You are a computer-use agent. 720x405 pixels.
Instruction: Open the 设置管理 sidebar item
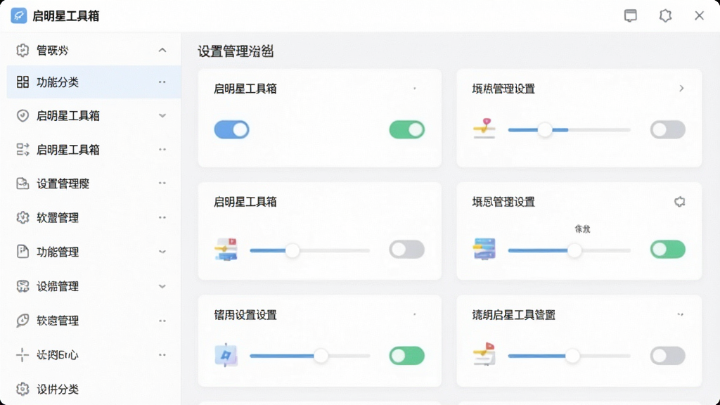[x=94, y=184]
